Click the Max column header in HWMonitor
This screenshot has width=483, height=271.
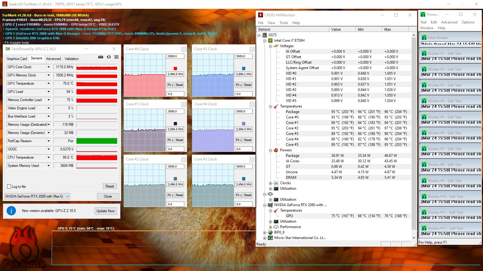coord(395,30)
